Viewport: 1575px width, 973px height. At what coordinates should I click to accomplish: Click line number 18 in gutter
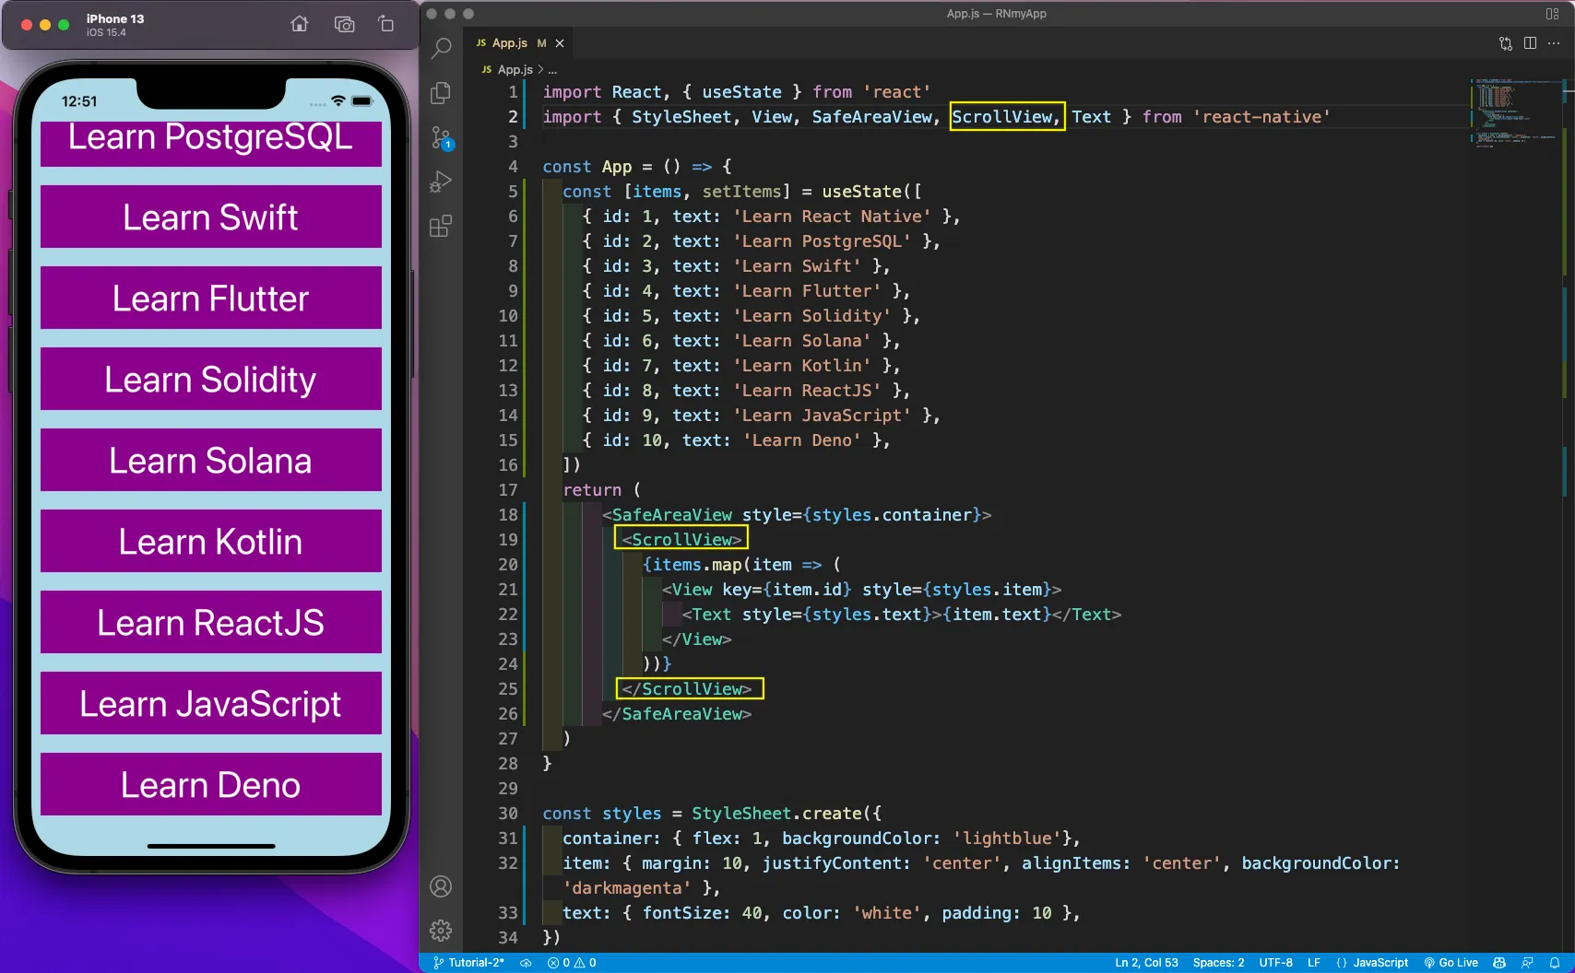pyautogui.click(x=508, y=515)
